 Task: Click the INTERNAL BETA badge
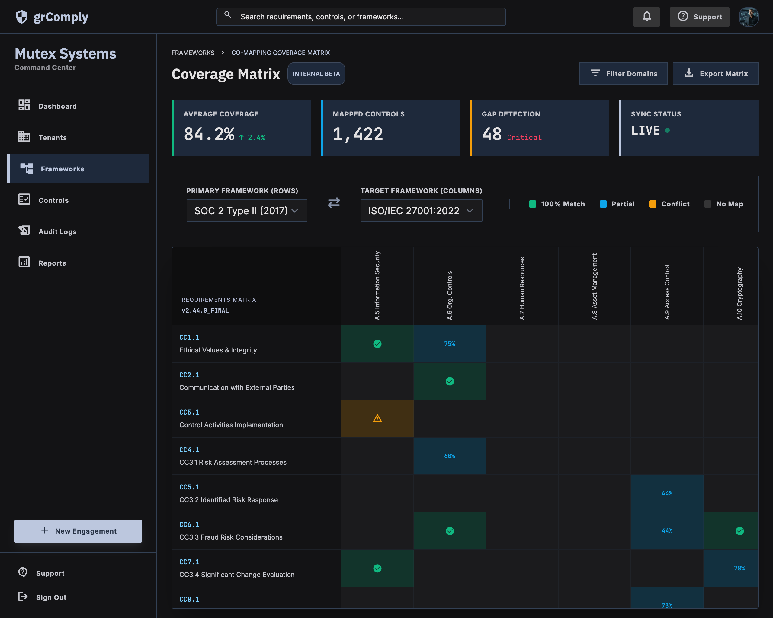(x=316, y=74)
